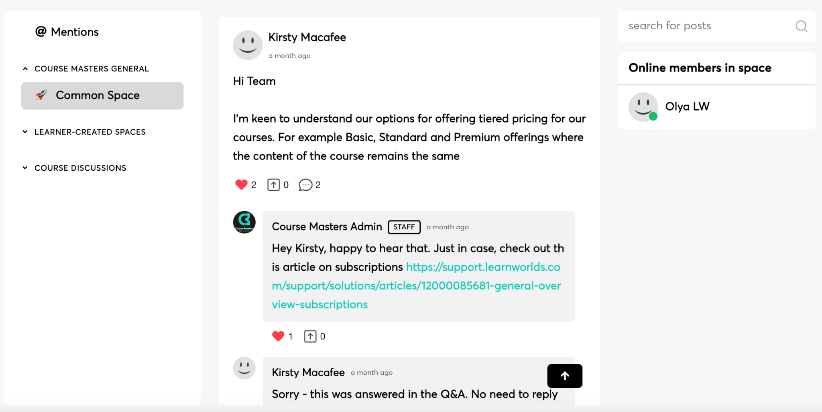
Task: Open comments on Kirsty's post
Action: [305, 185]
